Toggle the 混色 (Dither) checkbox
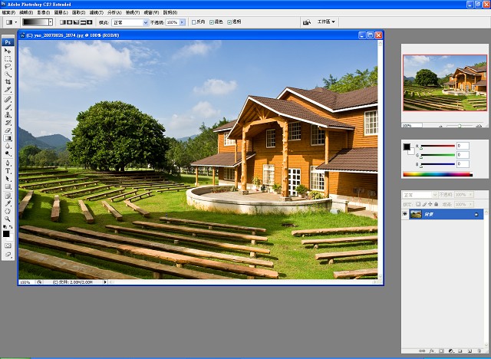491x359 pixels. (212, 22)
